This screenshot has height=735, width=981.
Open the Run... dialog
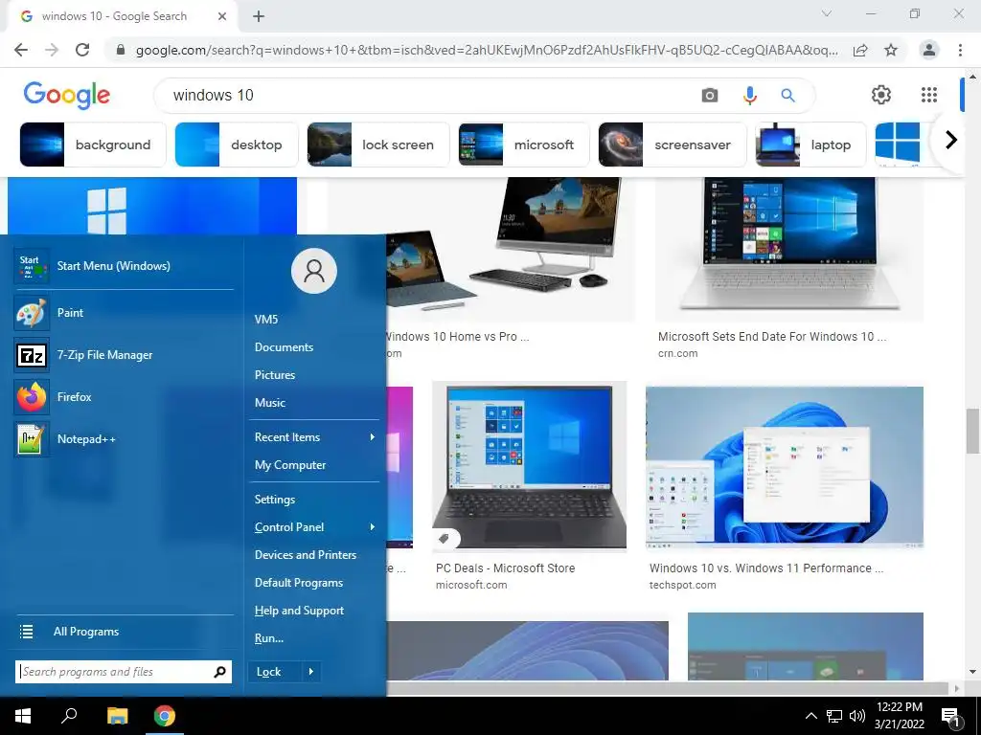coord(269,638)
